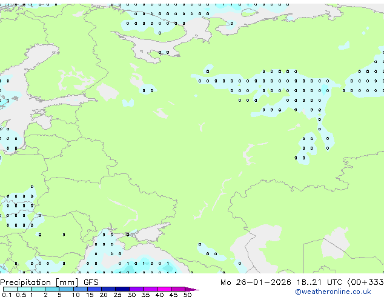The image size is (384, 297).
Task: Click the "GFS" model label
Action: [91, 282]
